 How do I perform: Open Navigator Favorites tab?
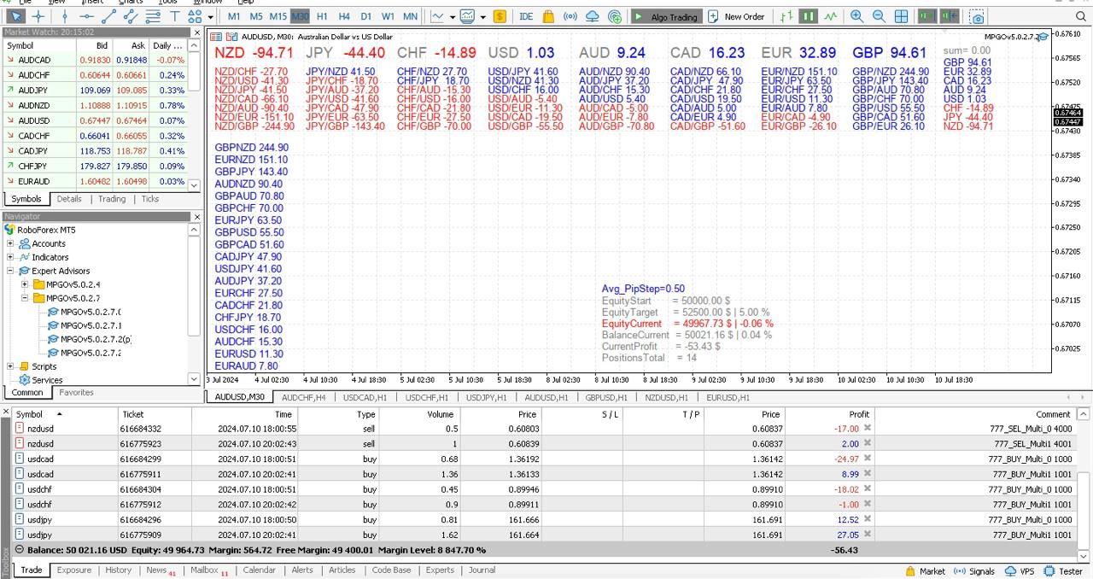point(77,393)
